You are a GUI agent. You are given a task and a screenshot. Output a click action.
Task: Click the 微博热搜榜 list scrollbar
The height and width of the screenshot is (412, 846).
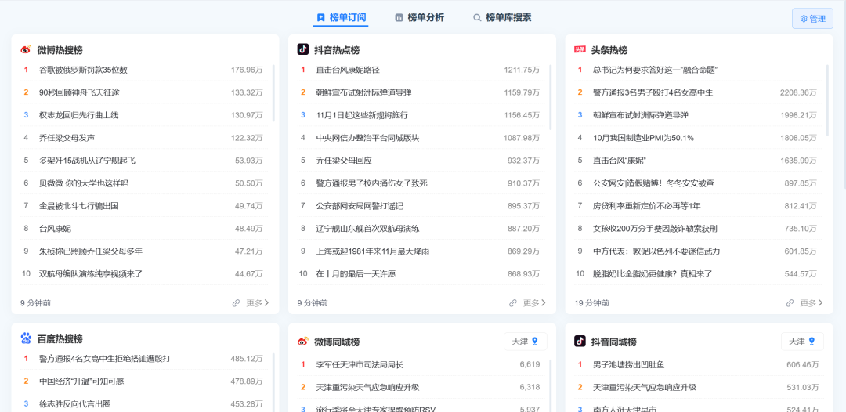[273, 93]
